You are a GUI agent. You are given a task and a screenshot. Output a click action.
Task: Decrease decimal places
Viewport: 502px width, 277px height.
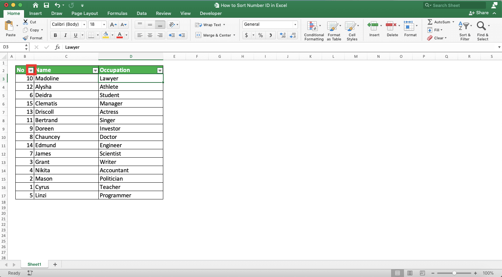(293, 35)
